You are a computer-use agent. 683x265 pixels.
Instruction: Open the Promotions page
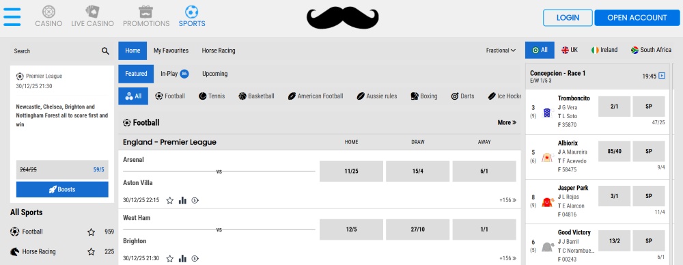(x=146, y=16)
